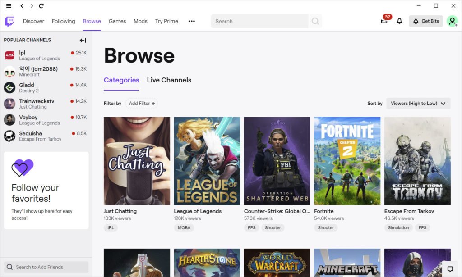462x277 pixels.
Task: Click the Voyboy channel avatar
Action: pos(9,120)
